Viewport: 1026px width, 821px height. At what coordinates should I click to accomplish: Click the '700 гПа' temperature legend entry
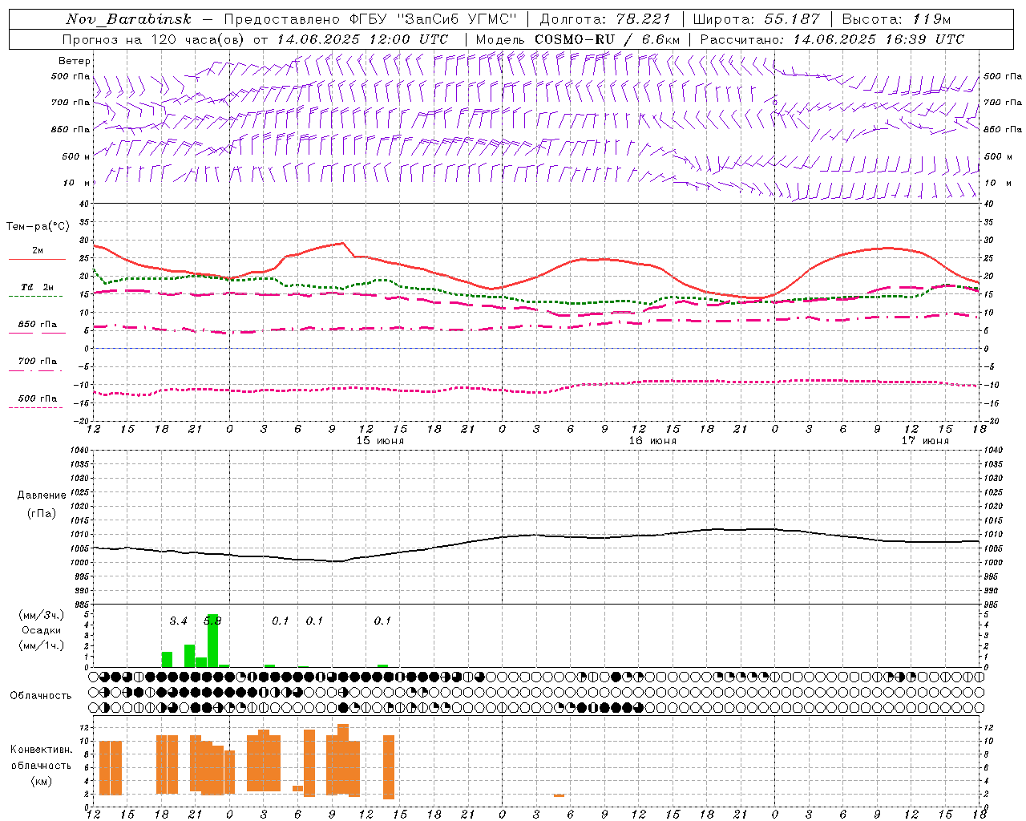point(38,362)
